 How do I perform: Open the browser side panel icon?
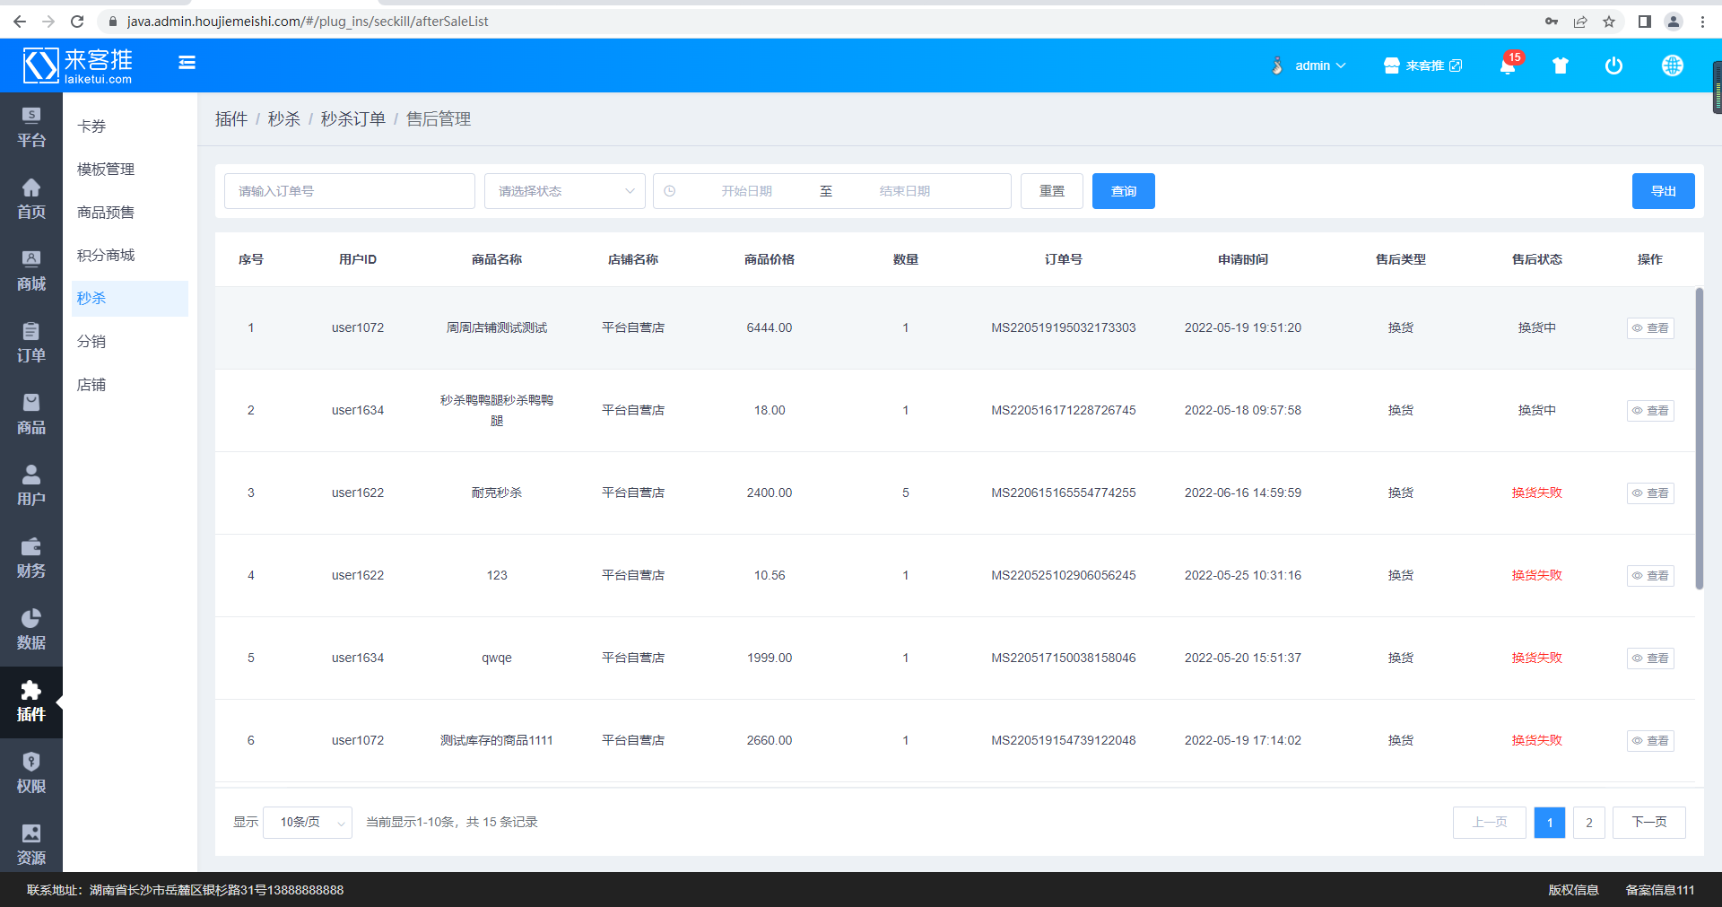(x=1644, y=22)
